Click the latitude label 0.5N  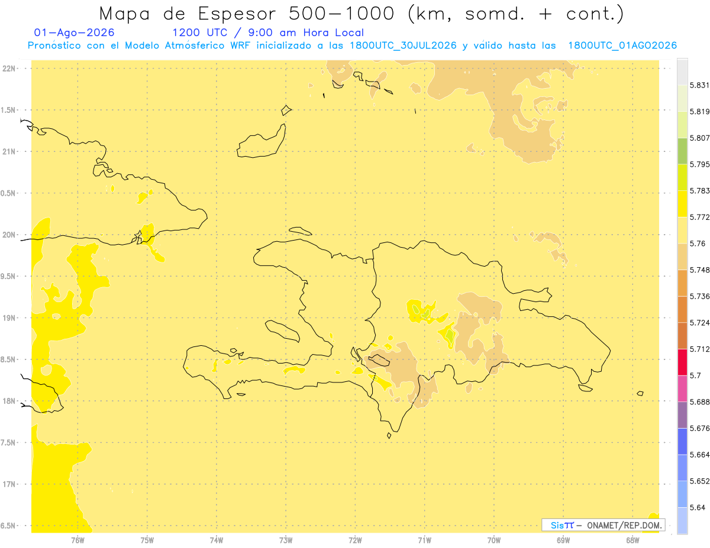(x=9, y=193)
